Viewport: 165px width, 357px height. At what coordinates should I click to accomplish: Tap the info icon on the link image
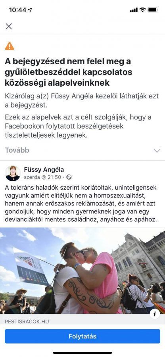155,314
